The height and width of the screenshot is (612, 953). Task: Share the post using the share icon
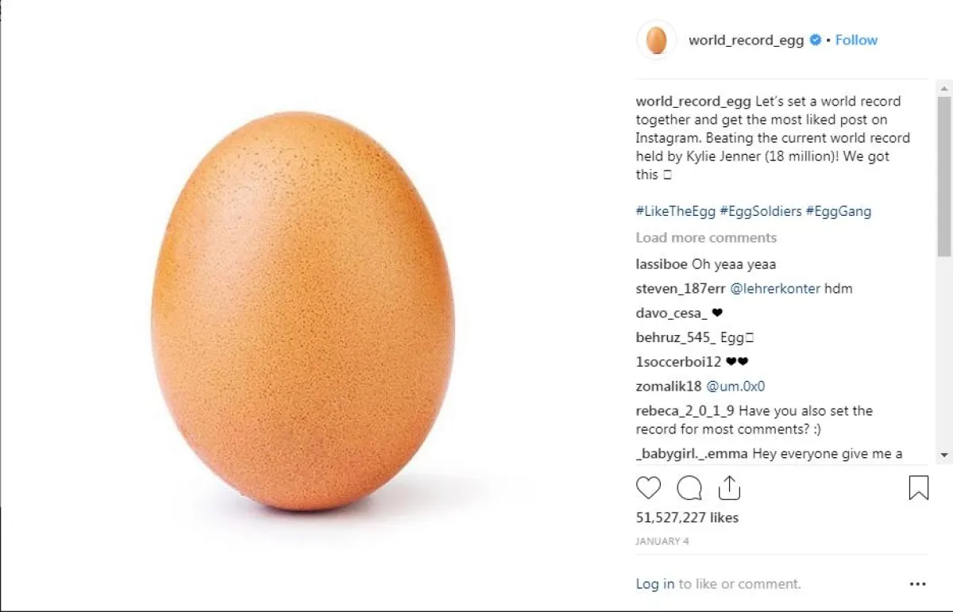pos(728,487)
